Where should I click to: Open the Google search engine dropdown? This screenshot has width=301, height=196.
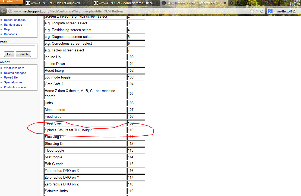point(271,11)
